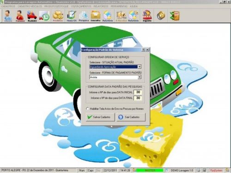Open the PRODUTOS/ESTOQUE menu
Viewport: 231px width, 173px height.
56,6
